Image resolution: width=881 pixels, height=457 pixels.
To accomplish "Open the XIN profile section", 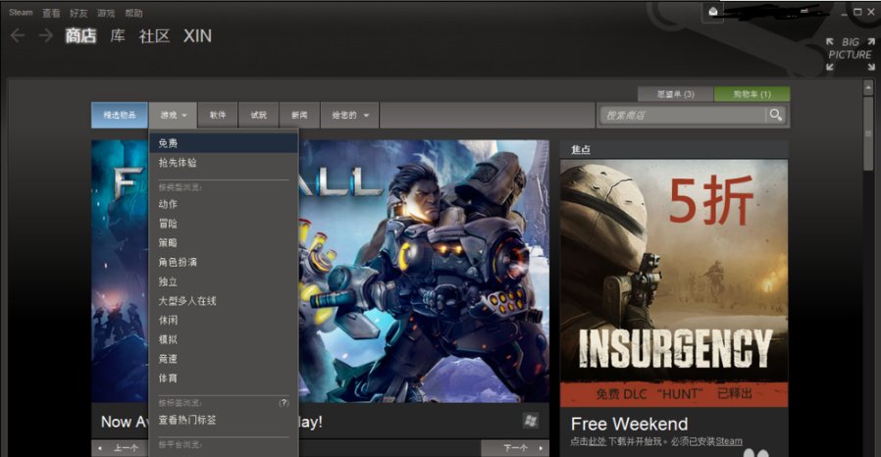I will tap(198, 36).
